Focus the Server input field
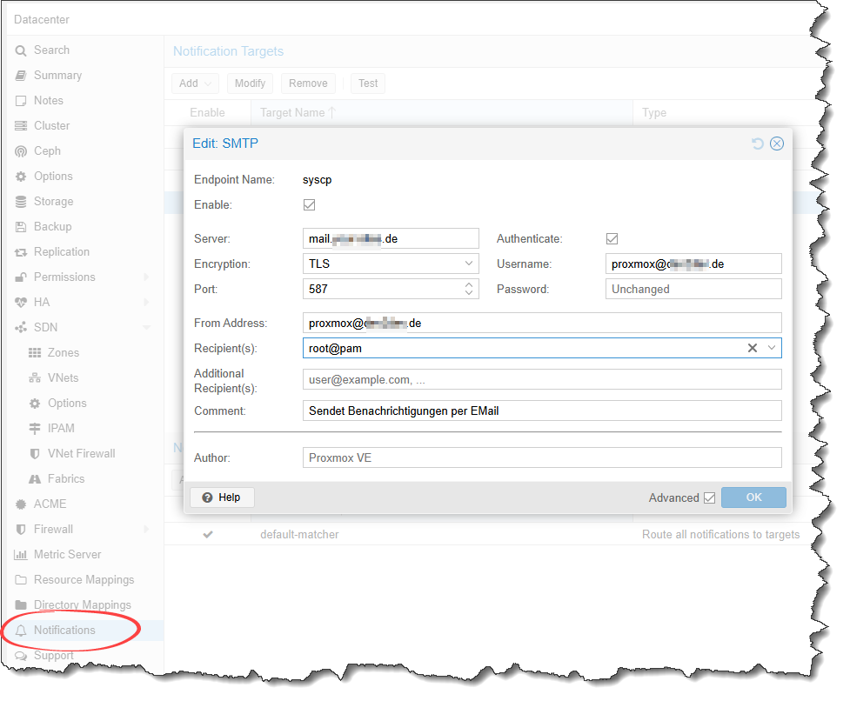Viewport: 850px width, 701px height. click(391, 239)
